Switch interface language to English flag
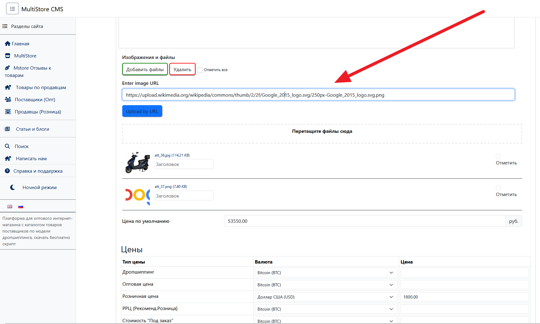The width and height of the screenshot is (540, 324). click(10, 206)
